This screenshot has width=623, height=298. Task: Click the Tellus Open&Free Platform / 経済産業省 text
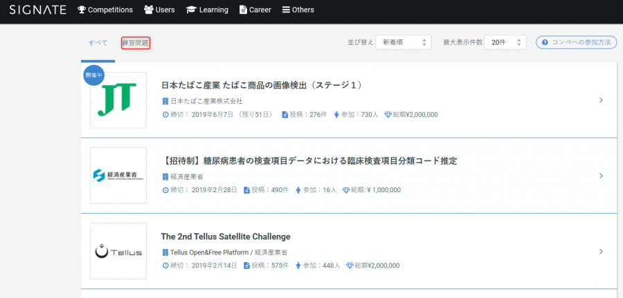point(229,252)
